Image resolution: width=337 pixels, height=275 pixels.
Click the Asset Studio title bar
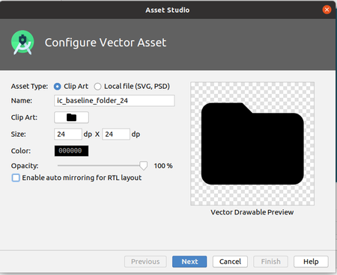[168, 10]
